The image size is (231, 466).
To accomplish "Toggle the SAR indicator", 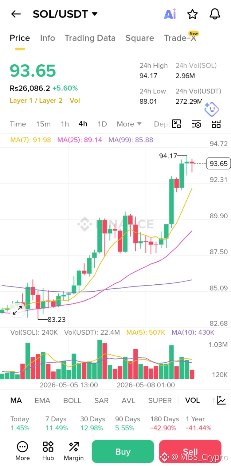I will [x=101, y=400].
